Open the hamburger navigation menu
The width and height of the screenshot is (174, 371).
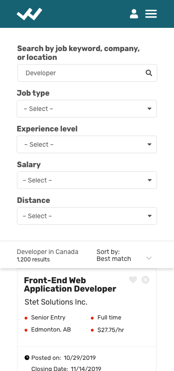[x=151, y=14]
